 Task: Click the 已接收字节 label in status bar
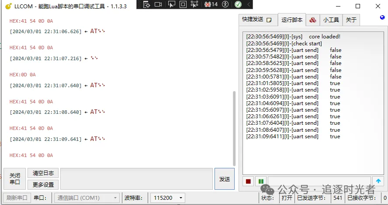361,198
